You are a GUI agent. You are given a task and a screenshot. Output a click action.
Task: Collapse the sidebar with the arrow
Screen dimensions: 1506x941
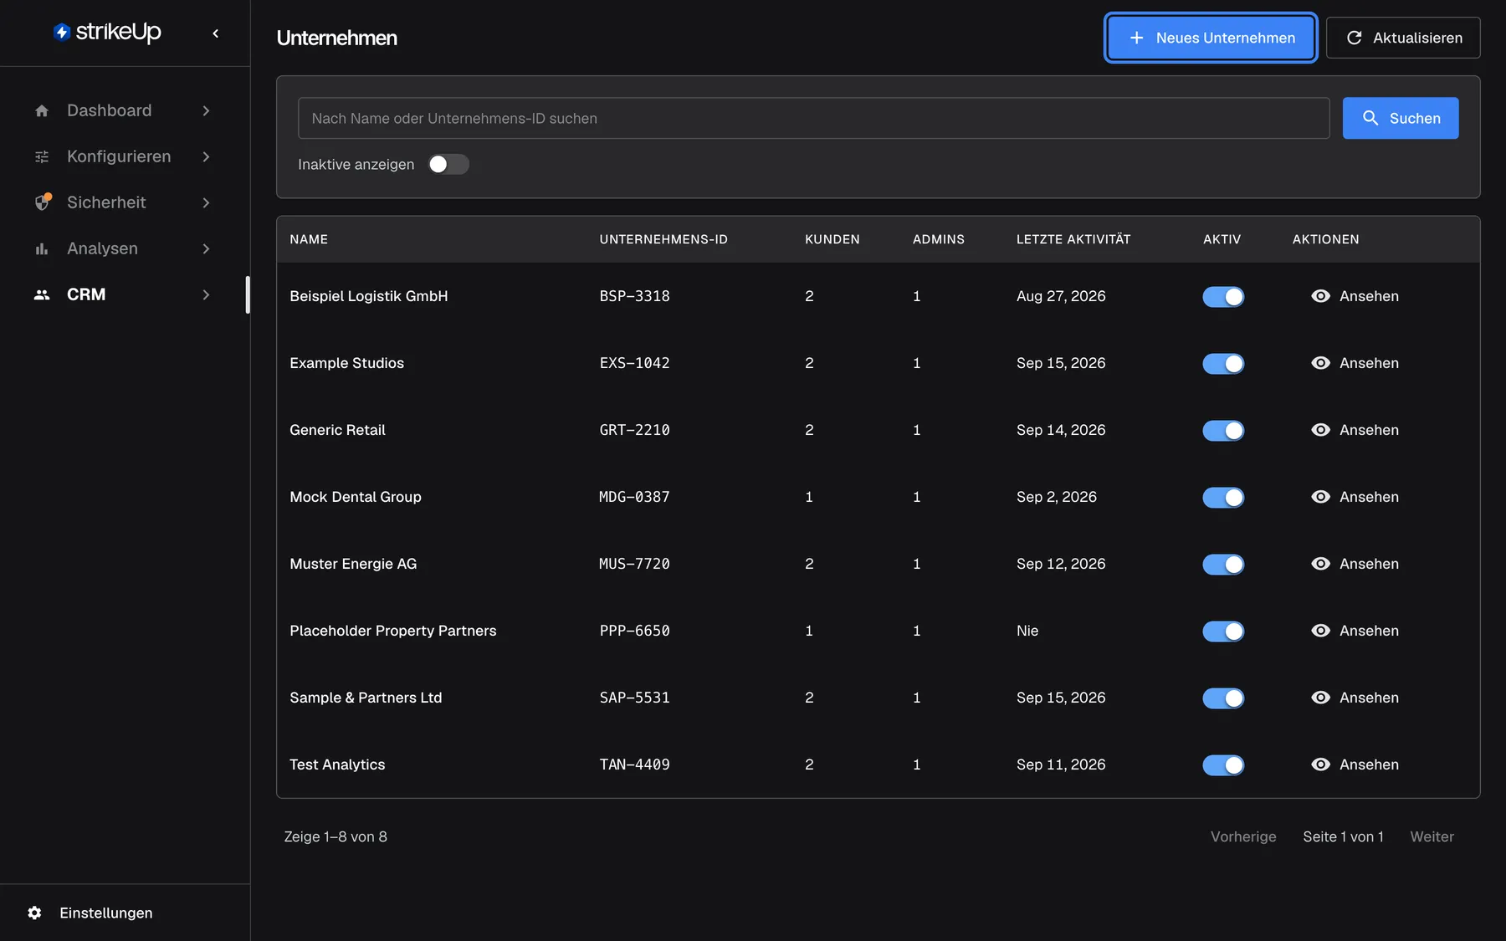[216, 33]
